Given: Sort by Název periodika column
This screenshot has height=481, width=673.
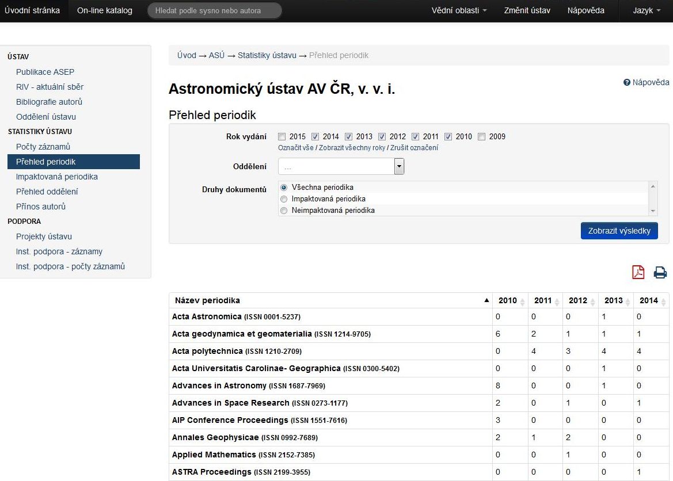Looking at the screenshot, I should [330, 300].
